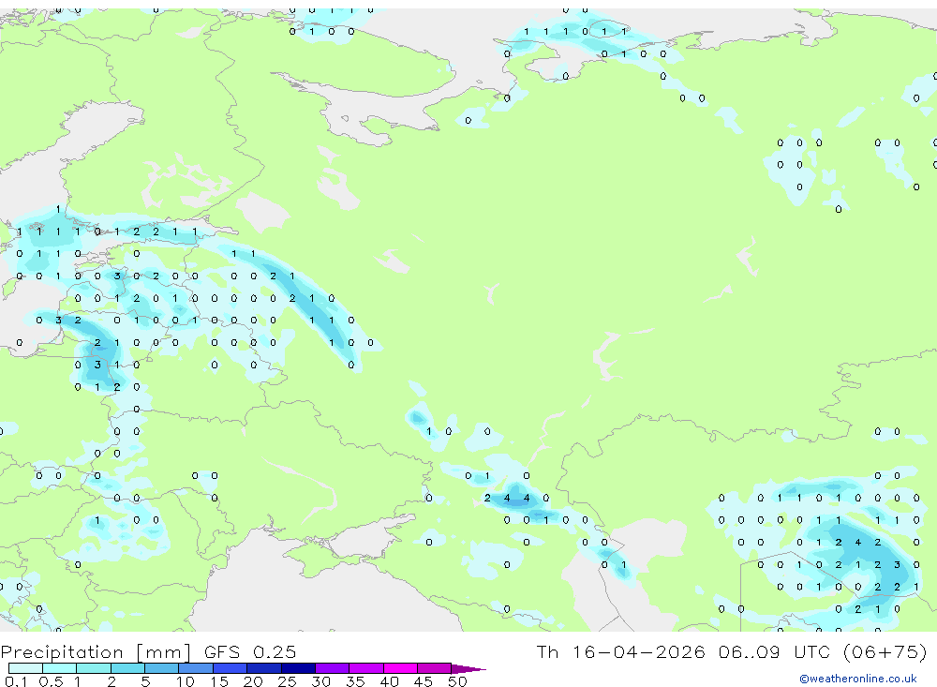Click the '25' legend scale label
937x687 pixels.
(x=287, y=681)
